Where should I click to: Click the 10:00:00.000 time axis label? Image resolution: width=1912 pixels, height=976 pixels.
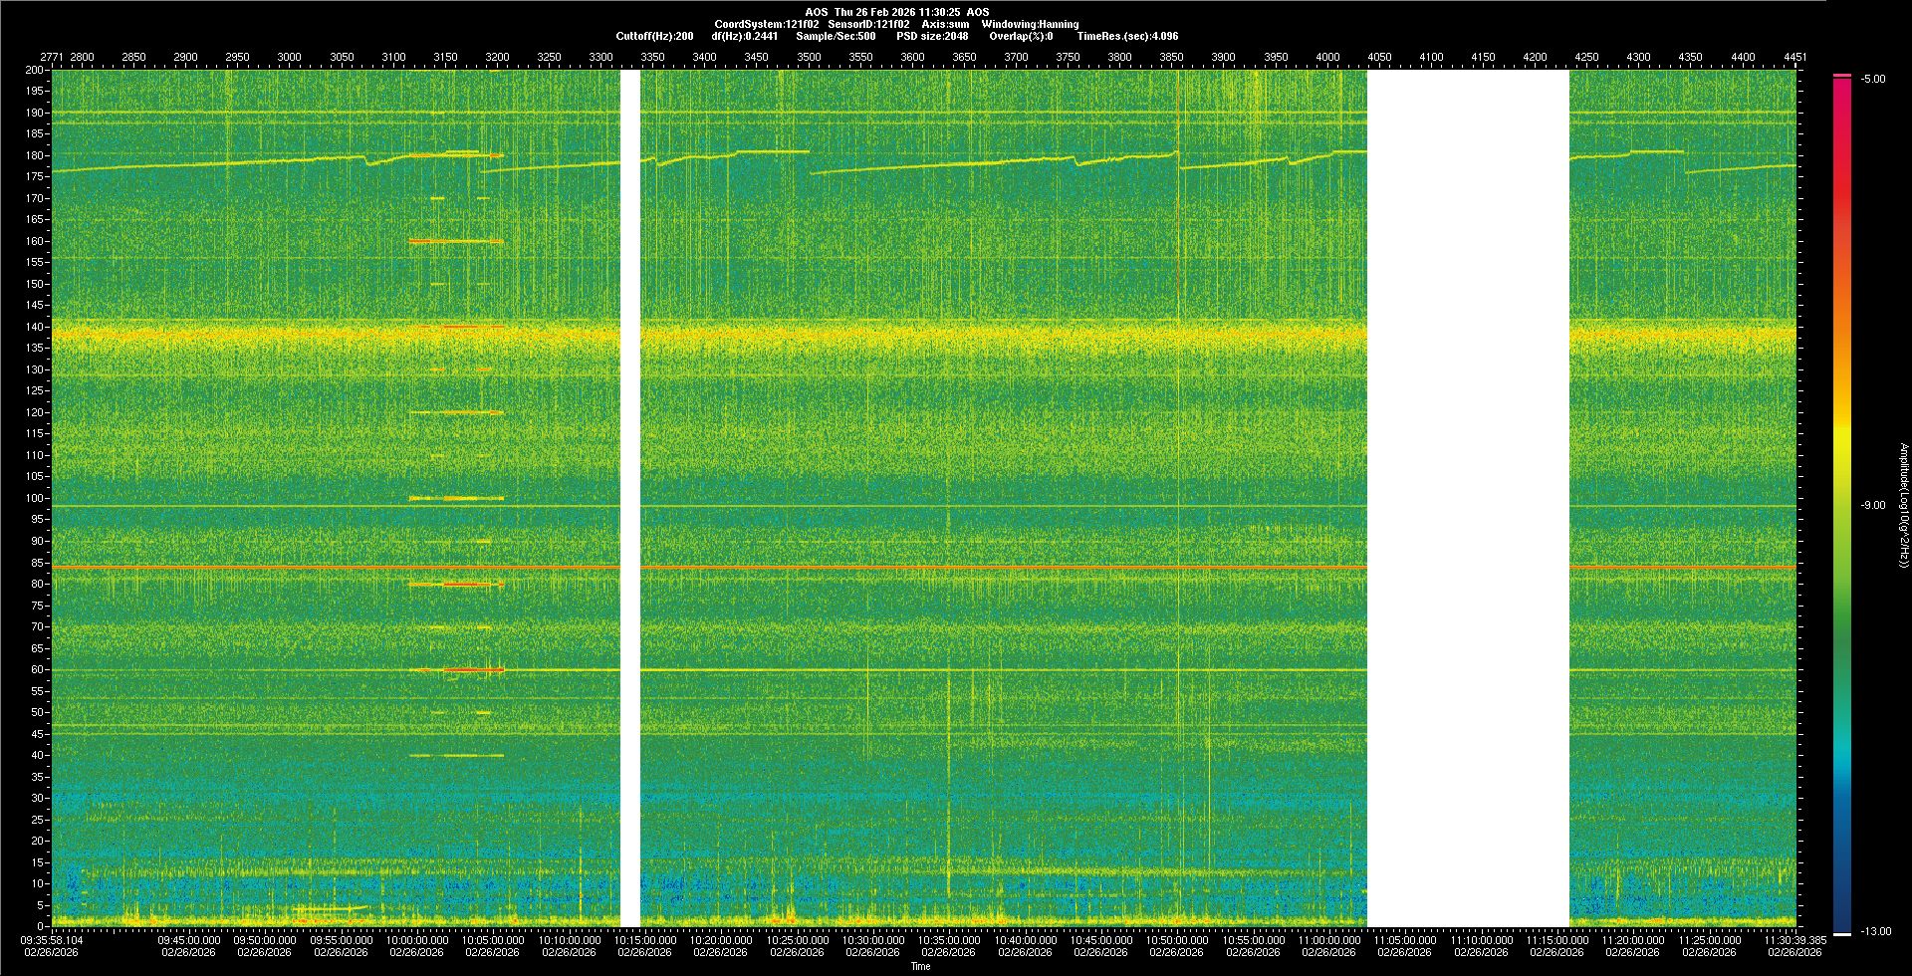416,939
